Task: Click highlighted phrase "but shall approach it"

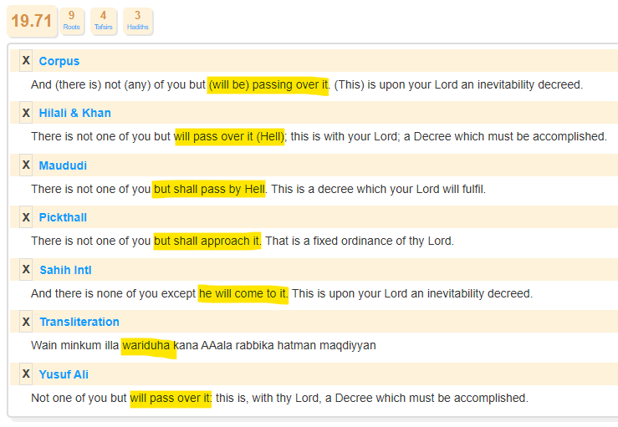Action: (207, 241)
